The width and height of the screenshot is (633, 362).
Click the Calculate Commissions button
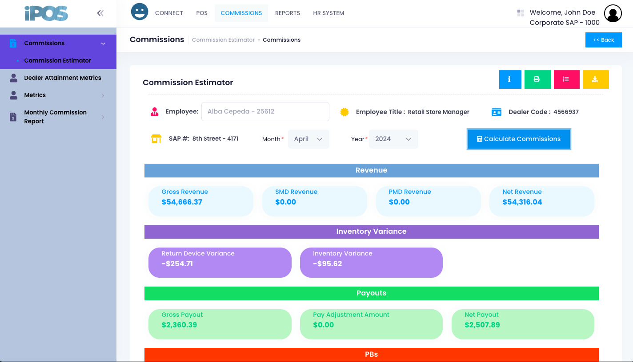coord(519,139)
